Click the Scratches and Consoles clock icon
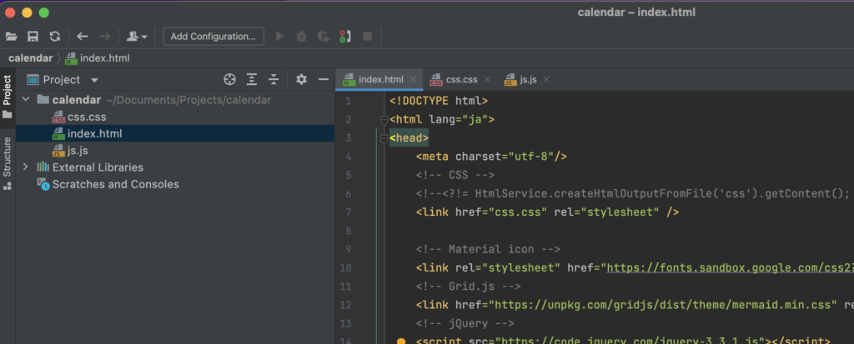This screenshot has width=854, height=344. (x=43, y=184)
